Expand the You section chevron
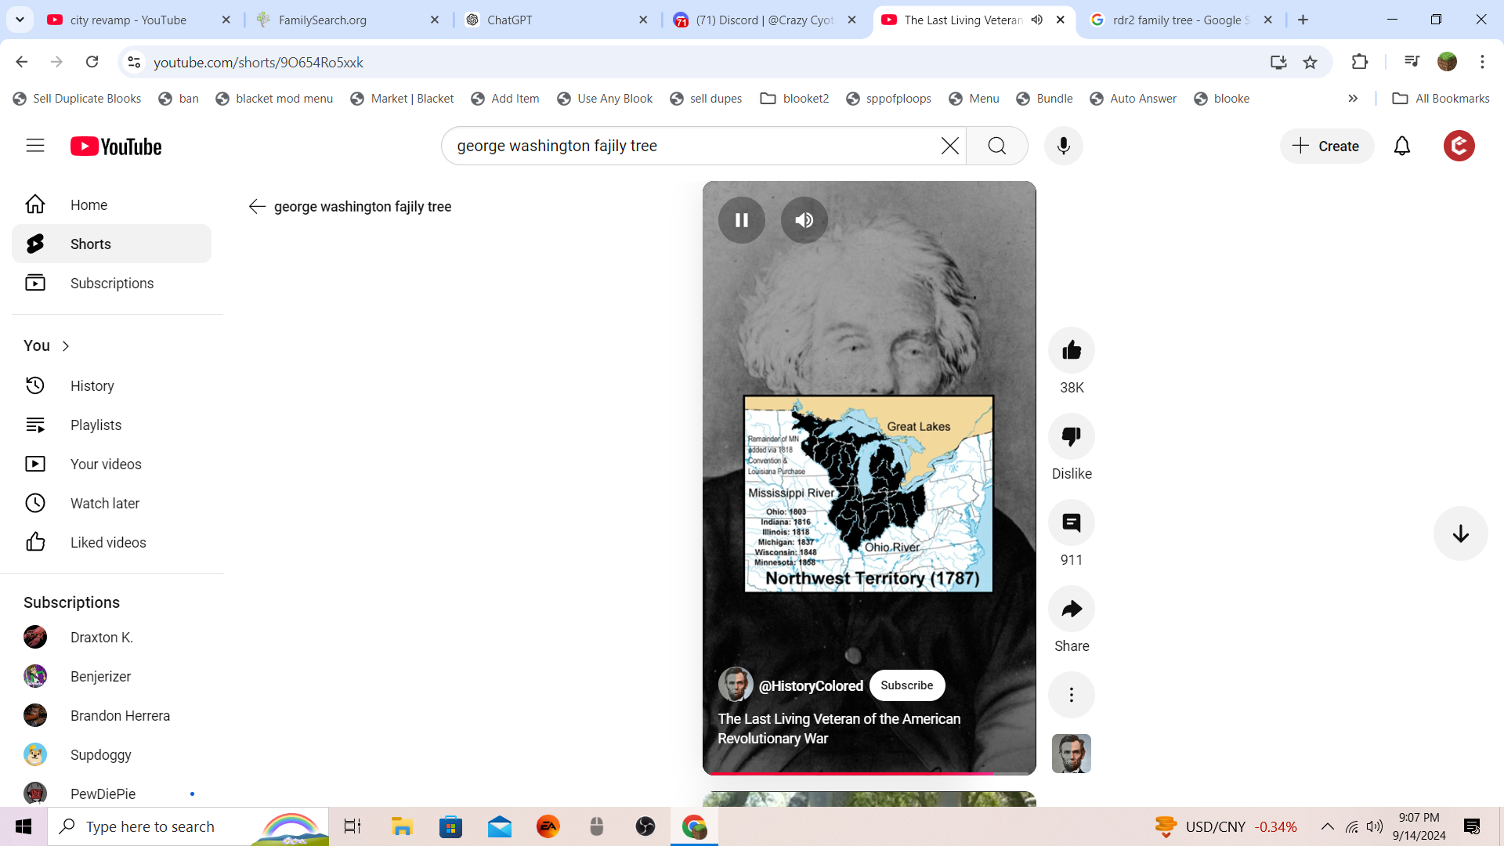 (x=66, y=346)
